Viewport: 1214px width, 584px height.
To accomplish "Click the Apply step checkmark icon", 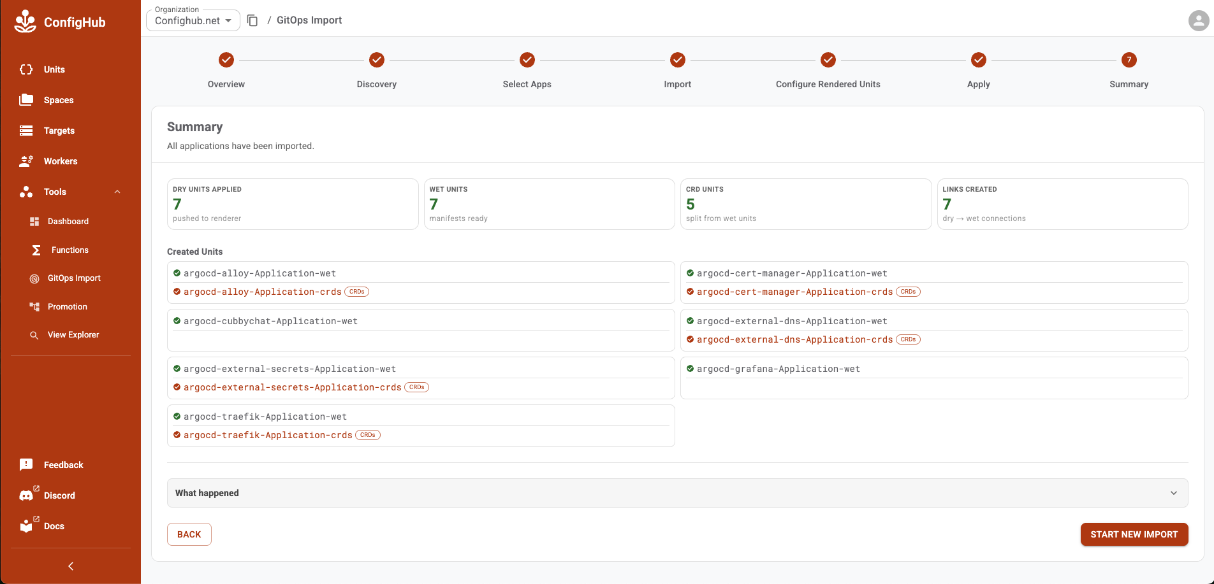I will 979,60.
